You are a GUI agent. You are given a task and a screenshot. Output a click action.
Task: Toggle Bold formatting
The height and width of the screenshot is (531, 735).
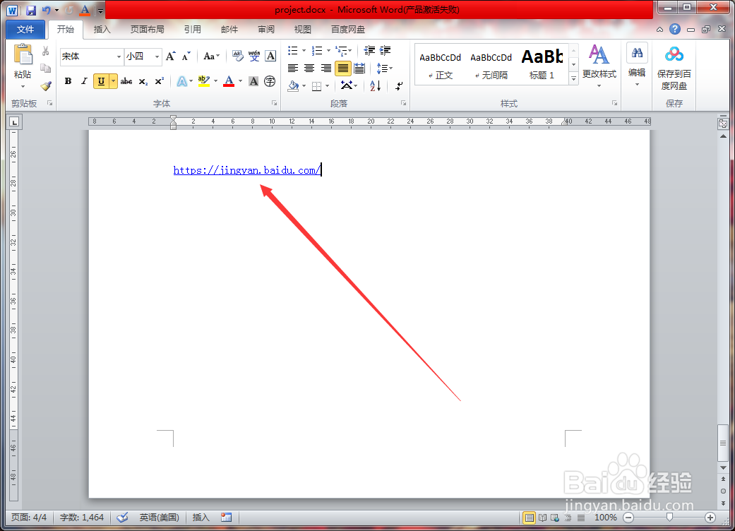[68, 81]
